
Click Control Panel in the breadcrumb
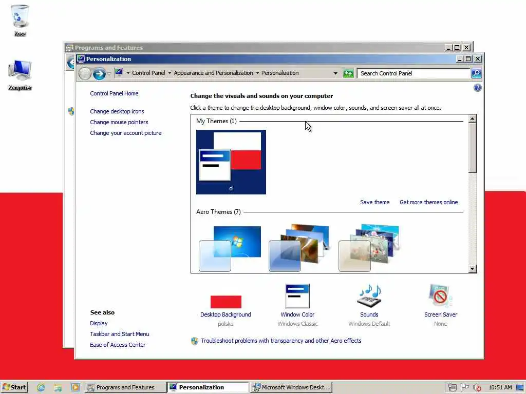click(x=148, y=73)
